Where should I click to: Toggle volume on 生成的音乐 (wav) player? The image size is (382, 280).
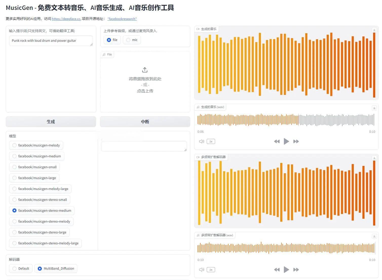point(201,141)
